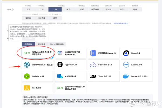Select the 广州 region option

click(42, 9)
